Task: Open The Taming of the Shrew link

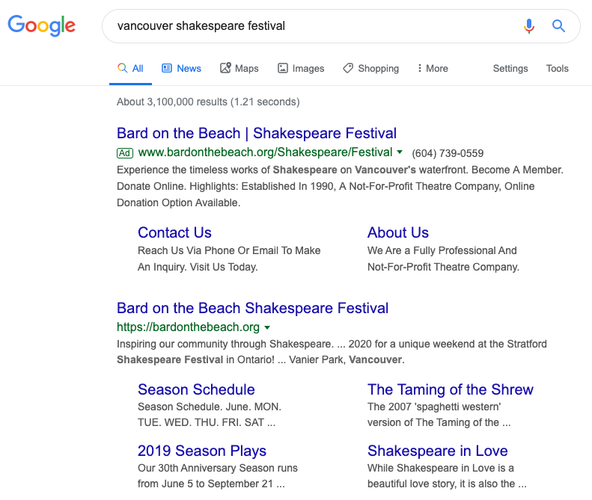Action: 450,389
